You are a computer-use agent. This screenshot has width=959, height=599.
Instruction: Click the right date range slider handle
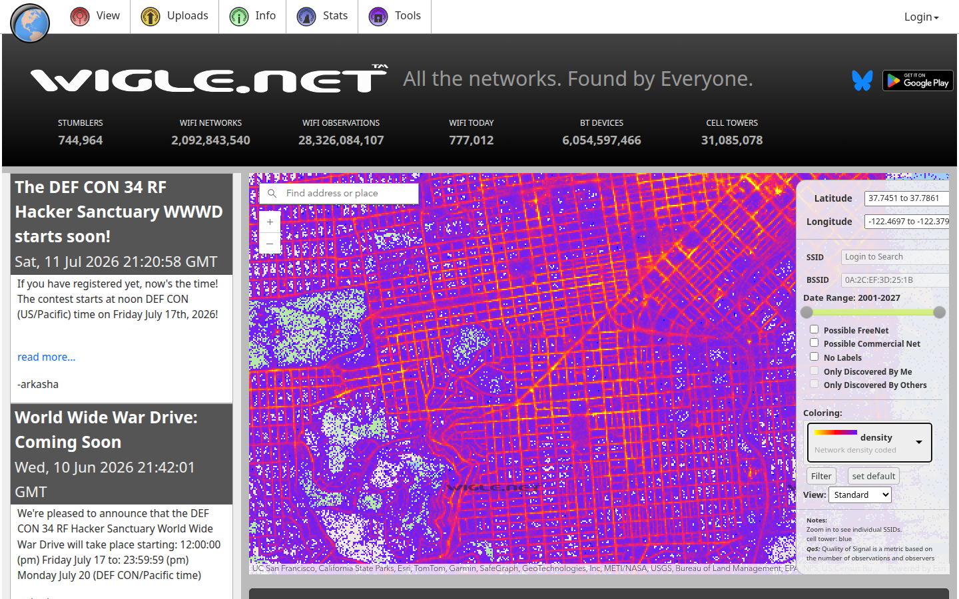pos(940,312)
